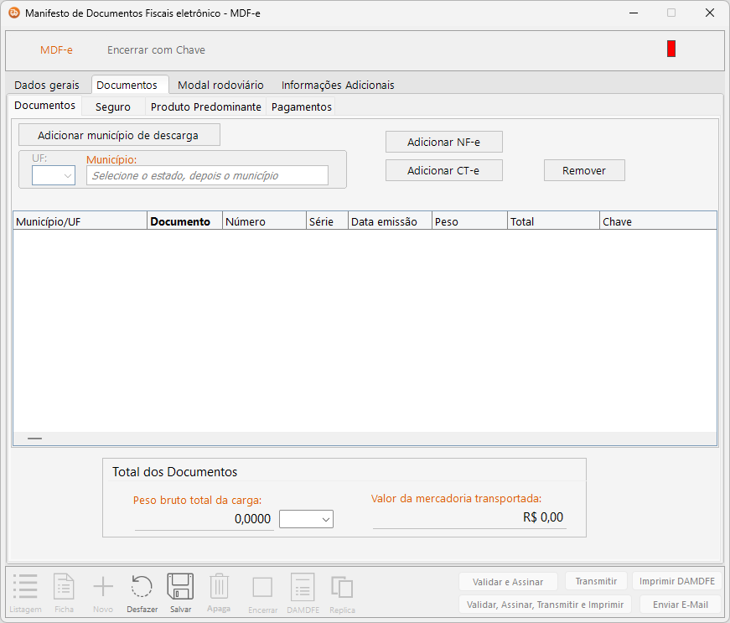Click the Desfazer undo icon
730x623 pixels.
click(x=142, y=587)
